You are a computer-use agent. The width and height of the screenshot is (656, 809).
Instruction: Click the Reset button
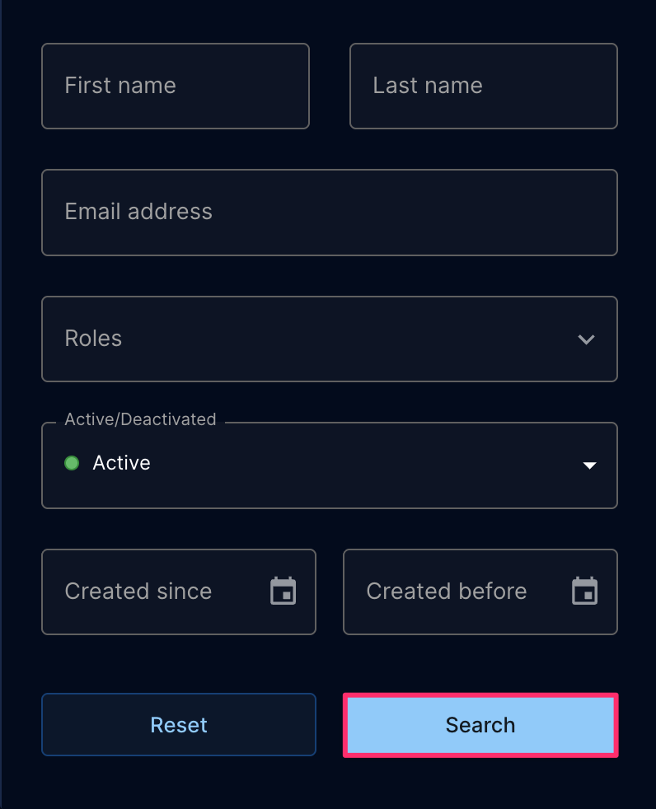[179, 725]
